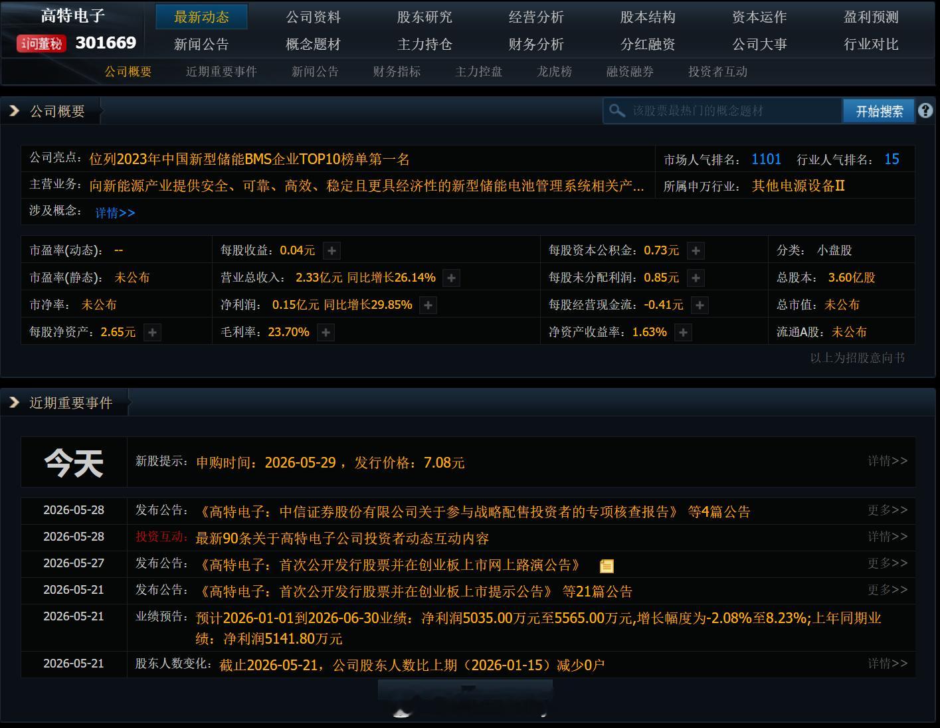The width and height of the screenshot is (940, 728).
Task: Click stock code 301669
Action: pyautogui.click(x=106, y=43)
